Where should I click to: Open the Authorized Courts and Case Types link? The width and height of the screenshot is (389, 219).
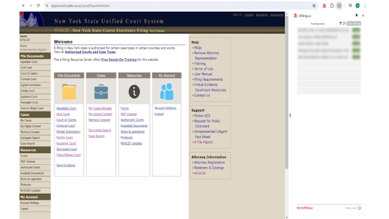90,52
